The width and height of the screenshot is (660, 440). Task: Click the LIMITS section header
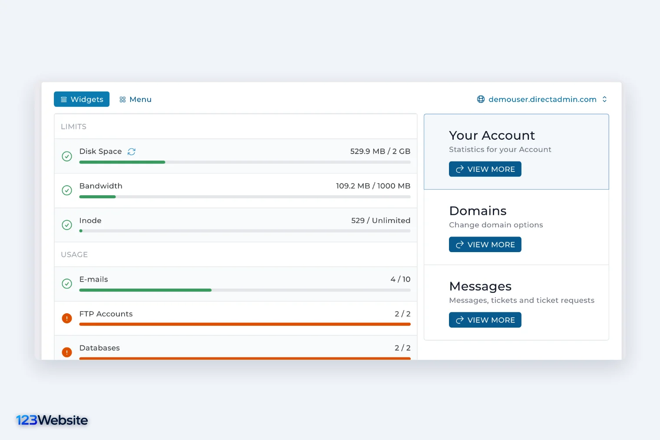point(73,127)
